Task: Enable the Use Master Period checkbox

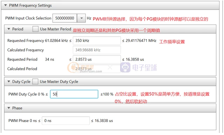Action: 35,29
